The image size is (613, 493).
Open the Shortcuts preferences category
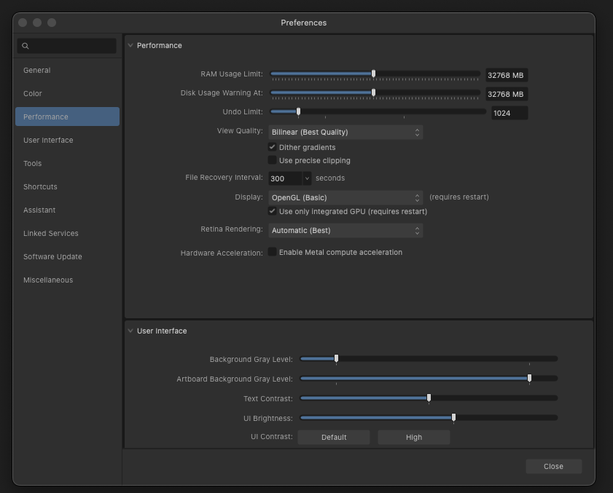click(x=40, y=187)
